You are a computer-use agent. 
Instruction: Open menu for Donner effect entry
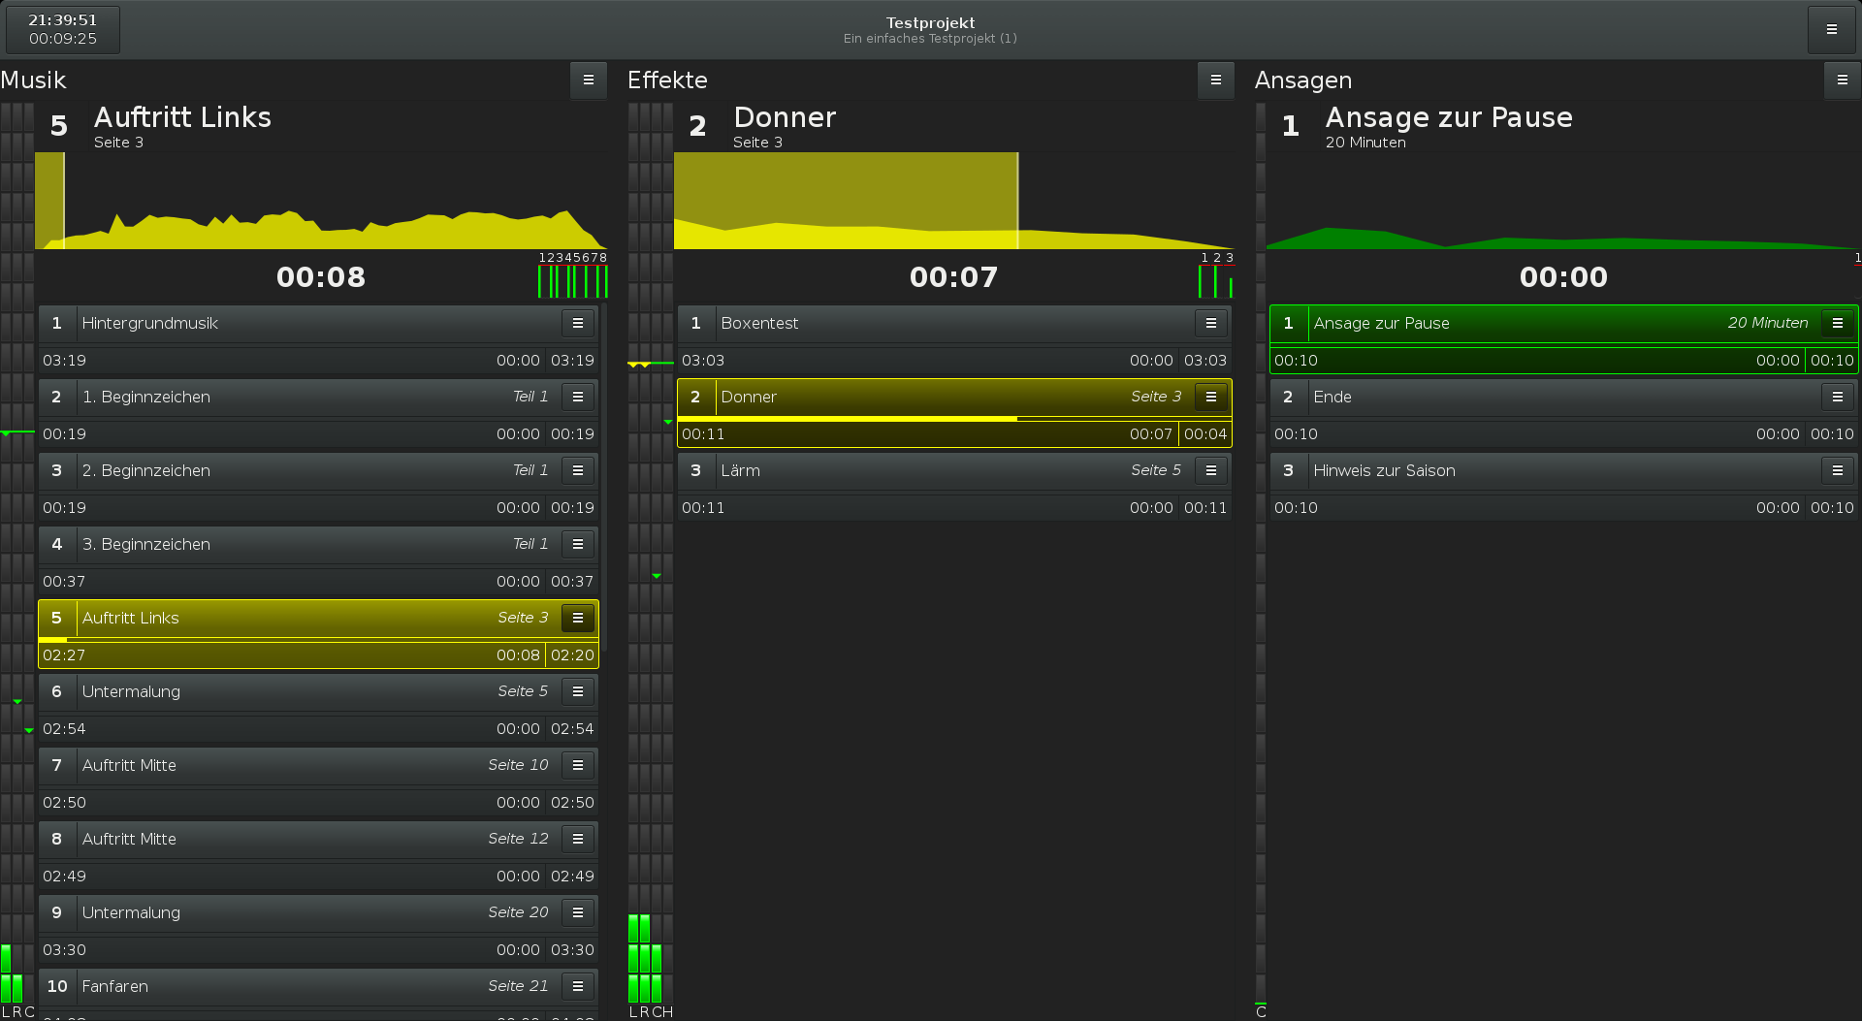pyautogui.click(x=1211, y=397)
